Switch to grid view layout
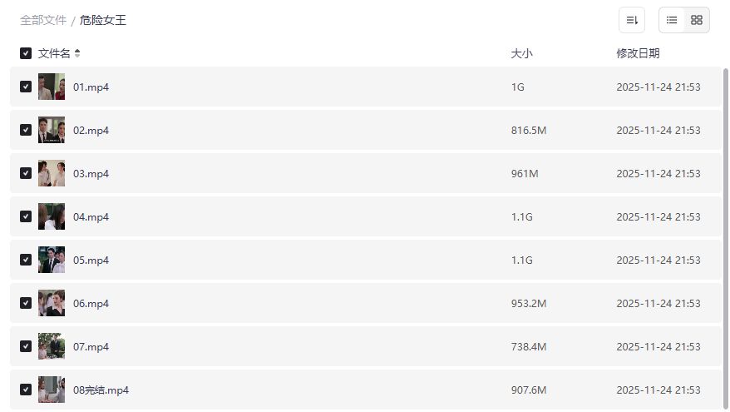 (x=697, y=20)
